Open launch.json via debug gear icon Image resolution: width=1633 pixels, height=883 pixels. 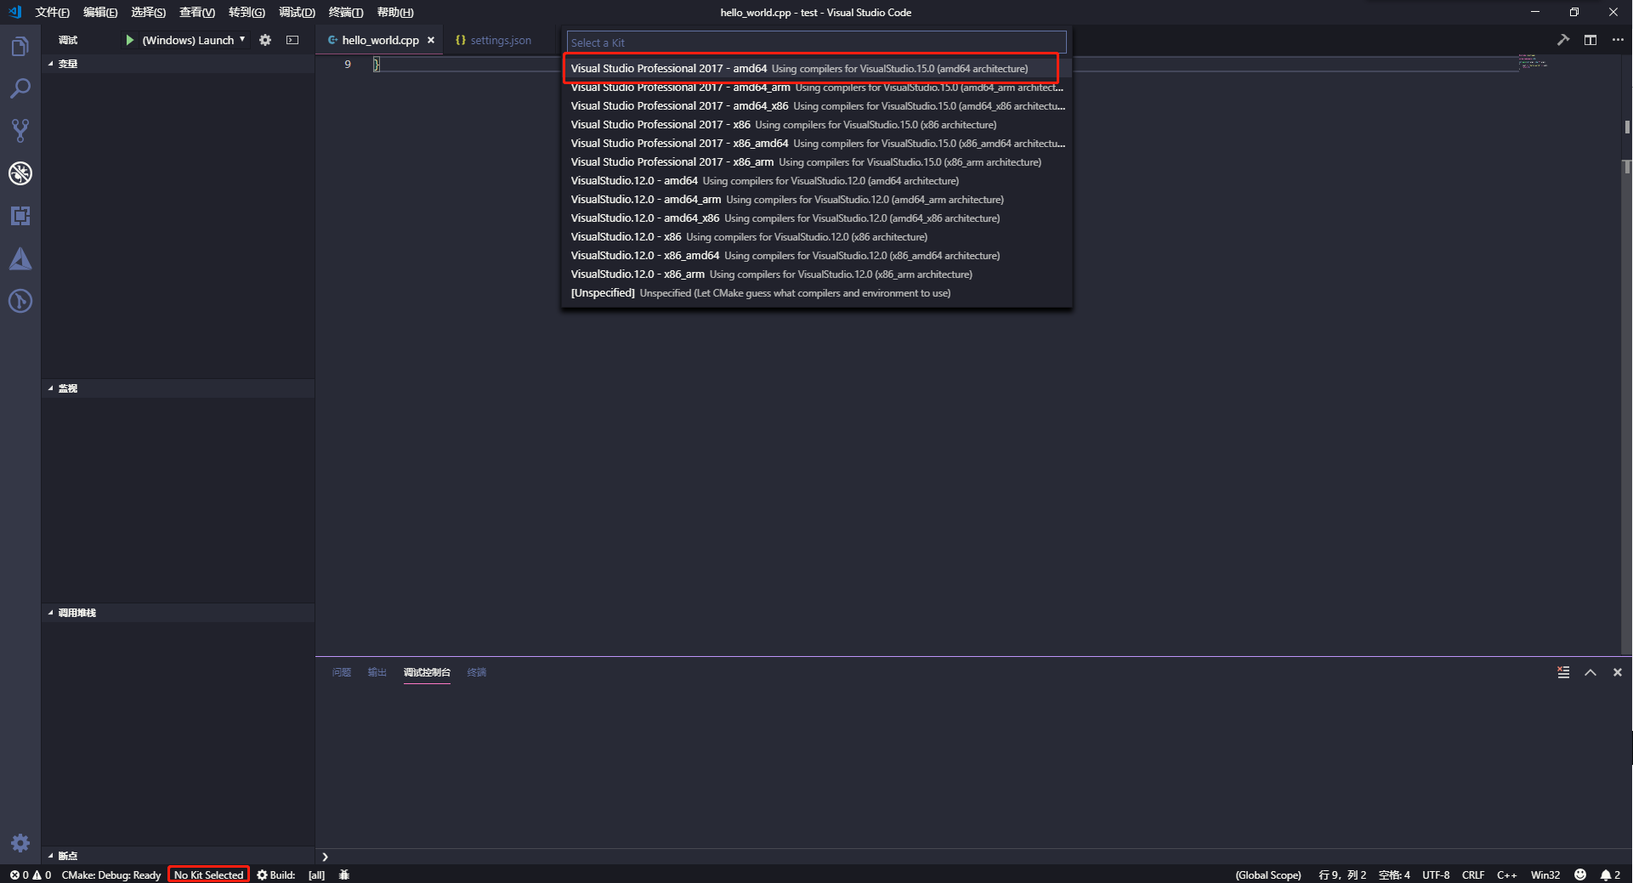coord(265,40)
